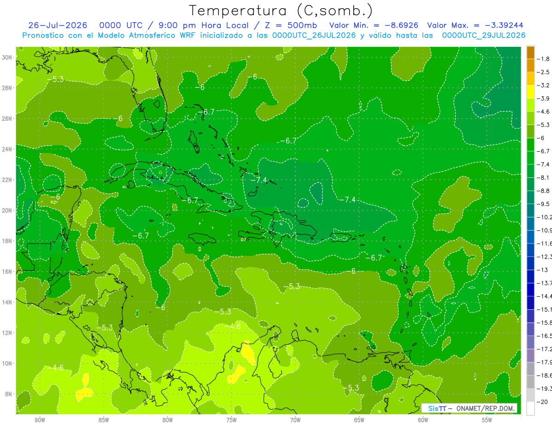Click the 10N latitude axis label

(x=8, y=364)
